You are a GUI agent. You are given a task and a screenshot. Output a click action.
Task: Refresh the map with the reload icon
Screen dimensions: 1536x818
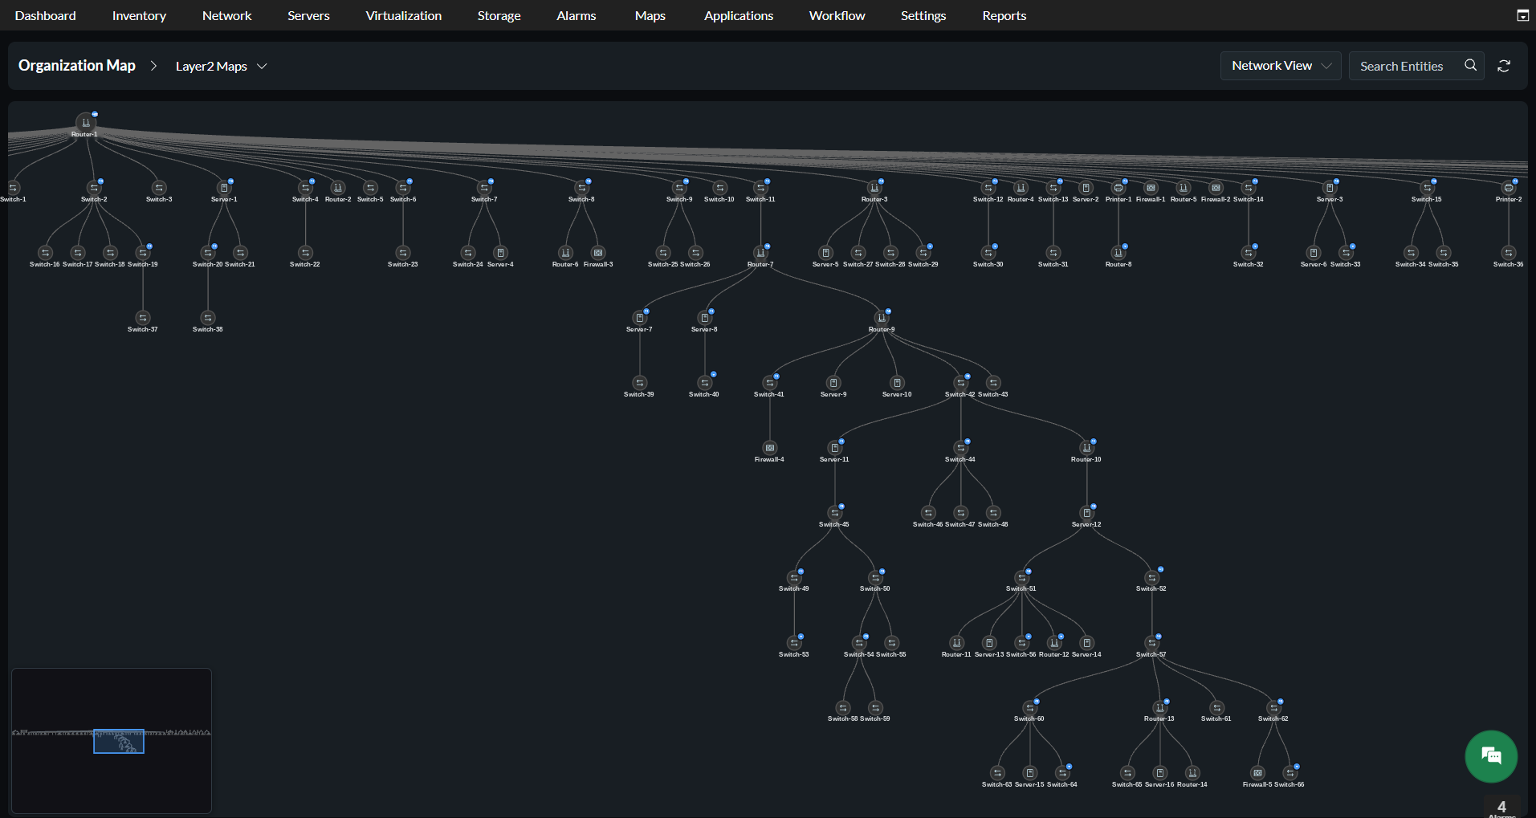(1504, 66)
